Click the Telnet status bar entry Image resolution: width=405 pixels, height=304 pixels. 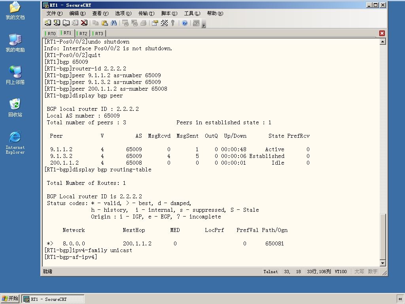pyautogui.click(x=271, y=272)
